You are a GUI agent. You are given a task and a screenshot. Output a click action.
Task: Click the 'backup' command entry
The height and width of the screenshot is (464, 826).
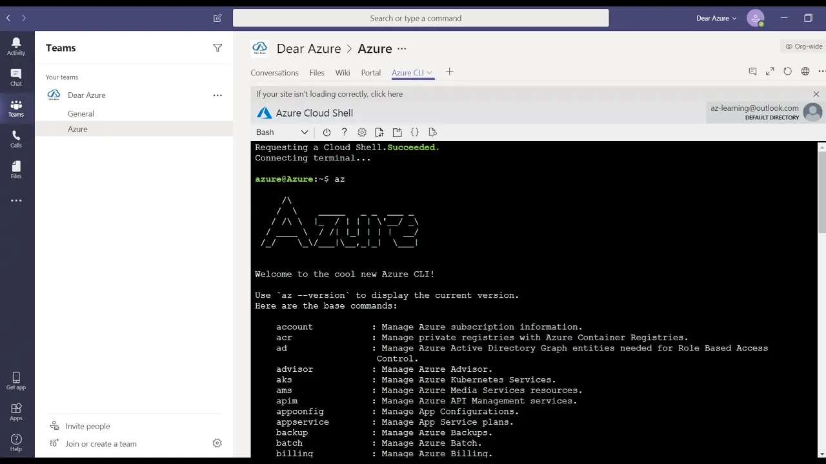(292, 432)
